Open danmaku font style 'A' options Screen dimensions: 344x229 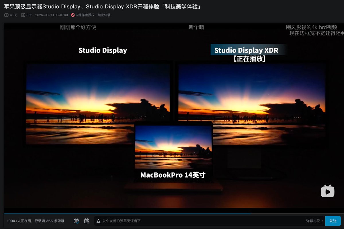98,221
